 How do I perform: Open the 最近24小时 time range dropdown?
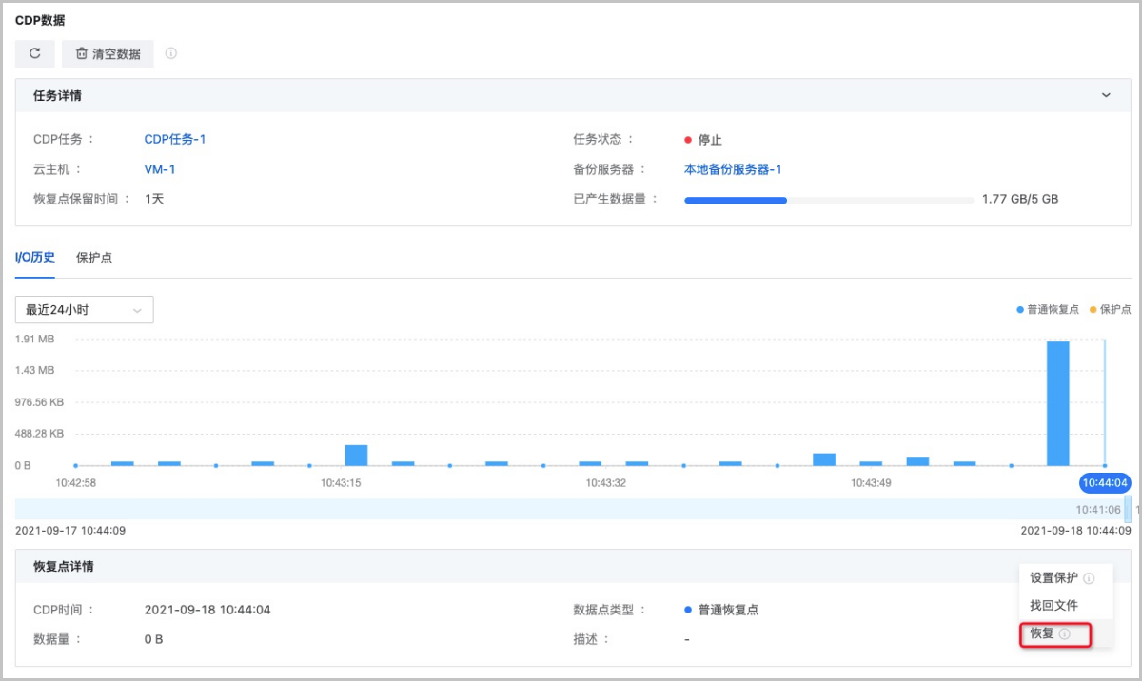[84, 310]
